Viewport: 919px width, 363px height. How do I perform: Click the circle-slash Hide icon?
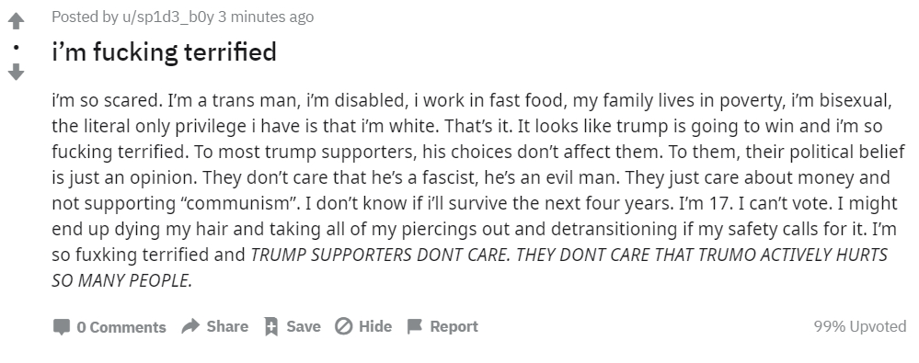pos(343,326)
